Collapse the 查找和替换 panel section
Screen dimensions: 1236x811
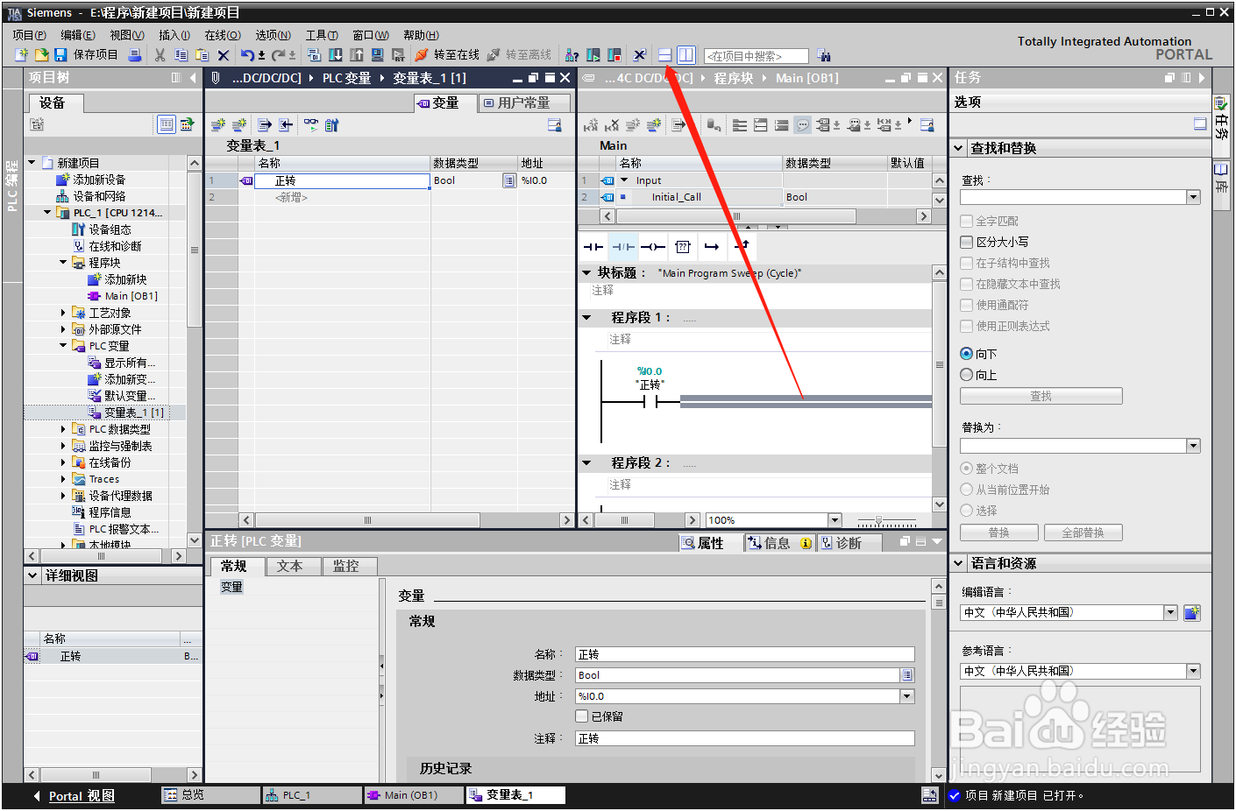point(959,148)
